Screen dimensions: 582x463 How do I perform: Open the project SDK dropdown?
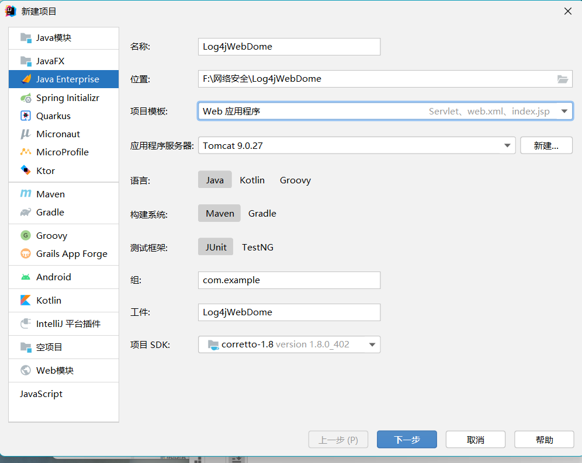coord(372,344)
